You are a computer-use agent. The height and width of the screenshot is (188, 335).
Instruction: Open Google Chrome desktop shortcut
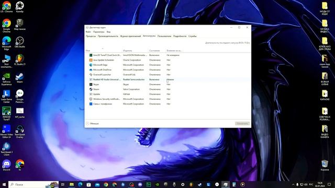6,26
